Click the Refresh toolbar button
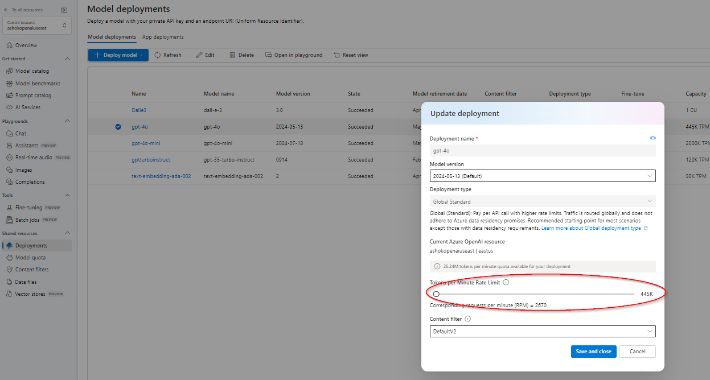 [168, 55]
